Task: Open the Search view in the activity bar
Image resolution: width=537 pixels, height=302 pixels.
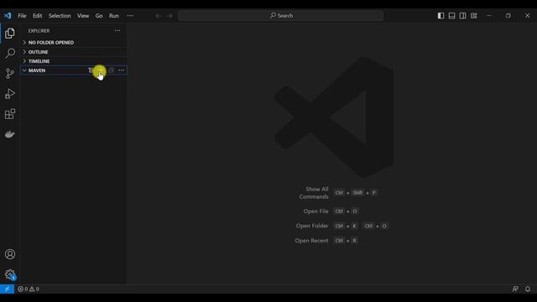Action: [10, 53]
